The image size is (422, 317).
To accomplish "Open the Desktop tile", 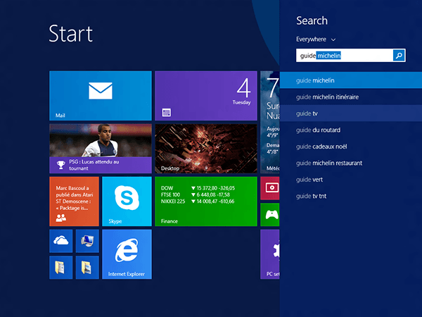I will 206,149.
